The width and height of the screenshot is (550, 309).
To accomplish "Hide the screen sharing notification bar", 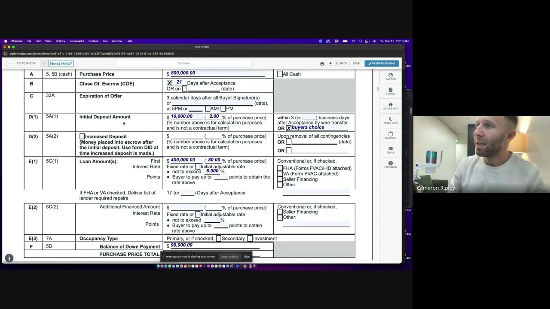I will [x=247, y=257].
